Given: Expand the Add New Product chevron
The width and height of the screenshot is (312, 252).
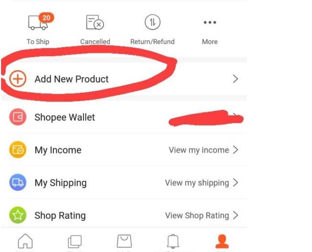Looking at the screenshot, I should (236, 79).
